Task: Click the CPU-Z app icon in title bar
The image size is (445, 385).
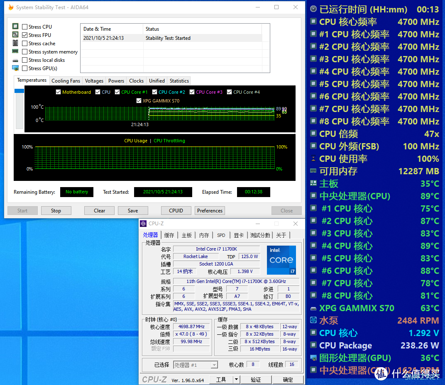Action: click(x=143, y=224)
